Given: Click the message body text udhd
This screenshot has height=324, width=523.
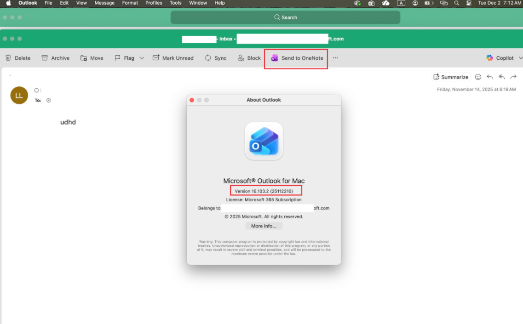Looking at the screenshot, I should pos(68,122).
